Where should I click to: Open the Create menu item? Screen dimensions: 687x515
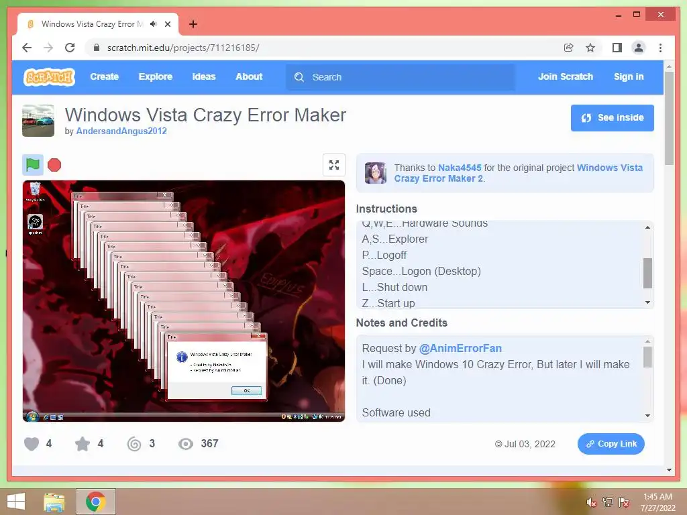pyautogui.click(x=104, y=76)
